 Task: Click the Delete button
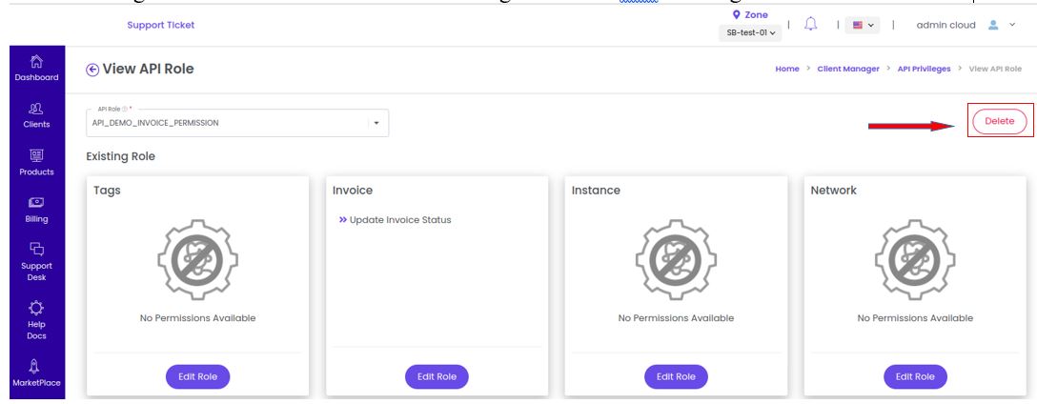pos(999,121)
